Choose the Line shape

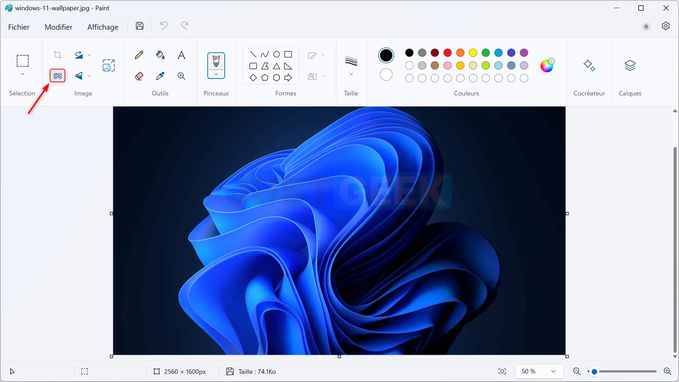(x=253, y=54)
